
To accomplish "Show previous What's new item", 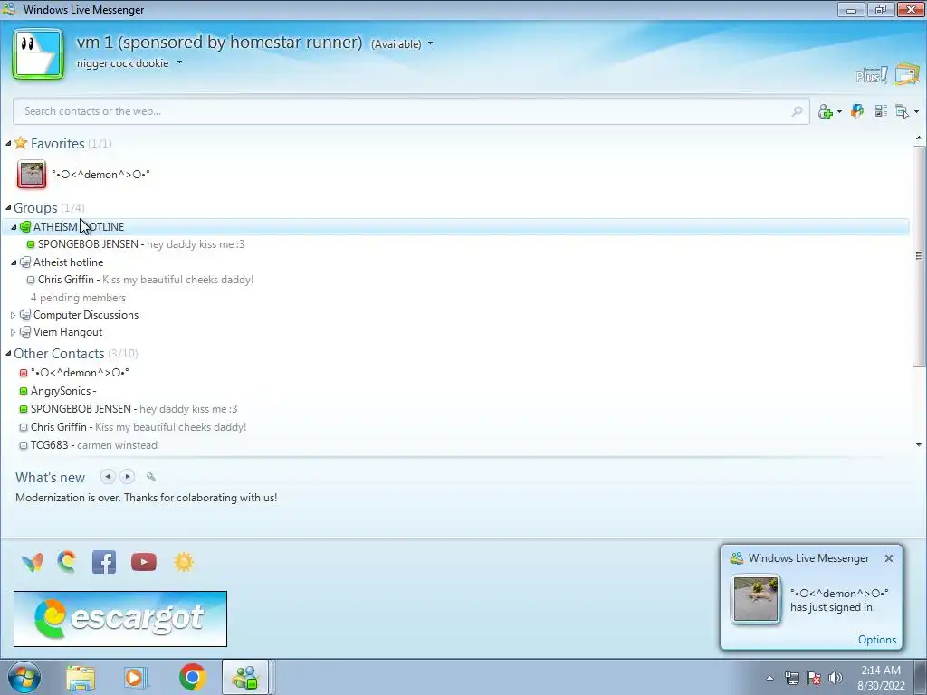I will 108,476.
